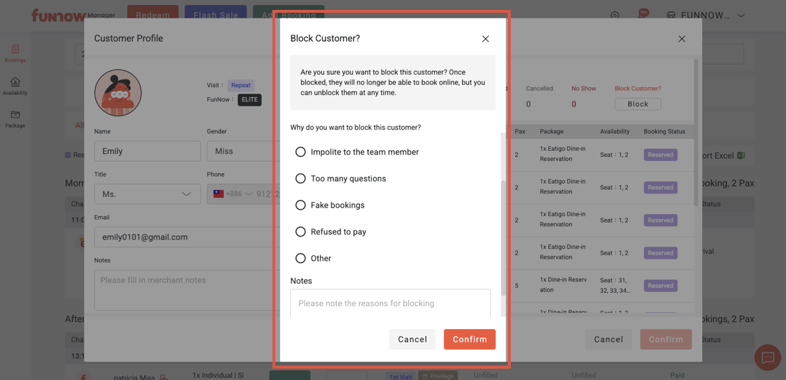Viewport: 786px width, 380px height.
Task: Expand the Title 'Ms.' dropdown
Action: [x=148, y=194]
